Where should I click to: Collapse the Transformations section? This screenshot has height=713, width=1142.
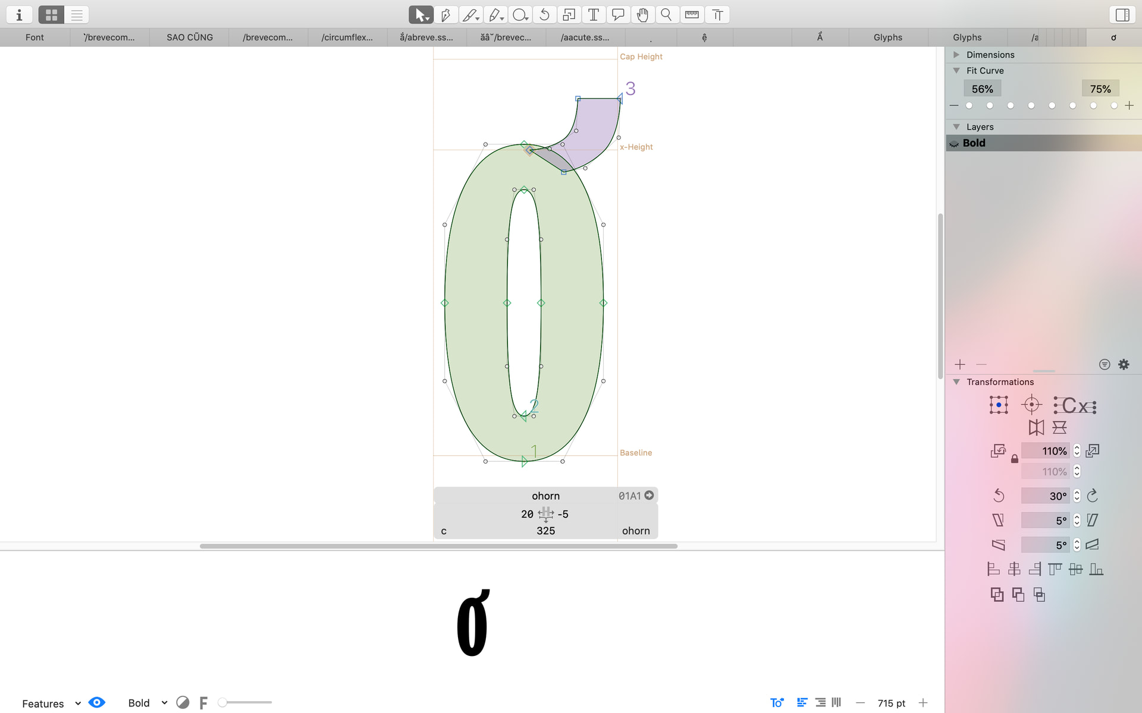[x=956, y=382]
